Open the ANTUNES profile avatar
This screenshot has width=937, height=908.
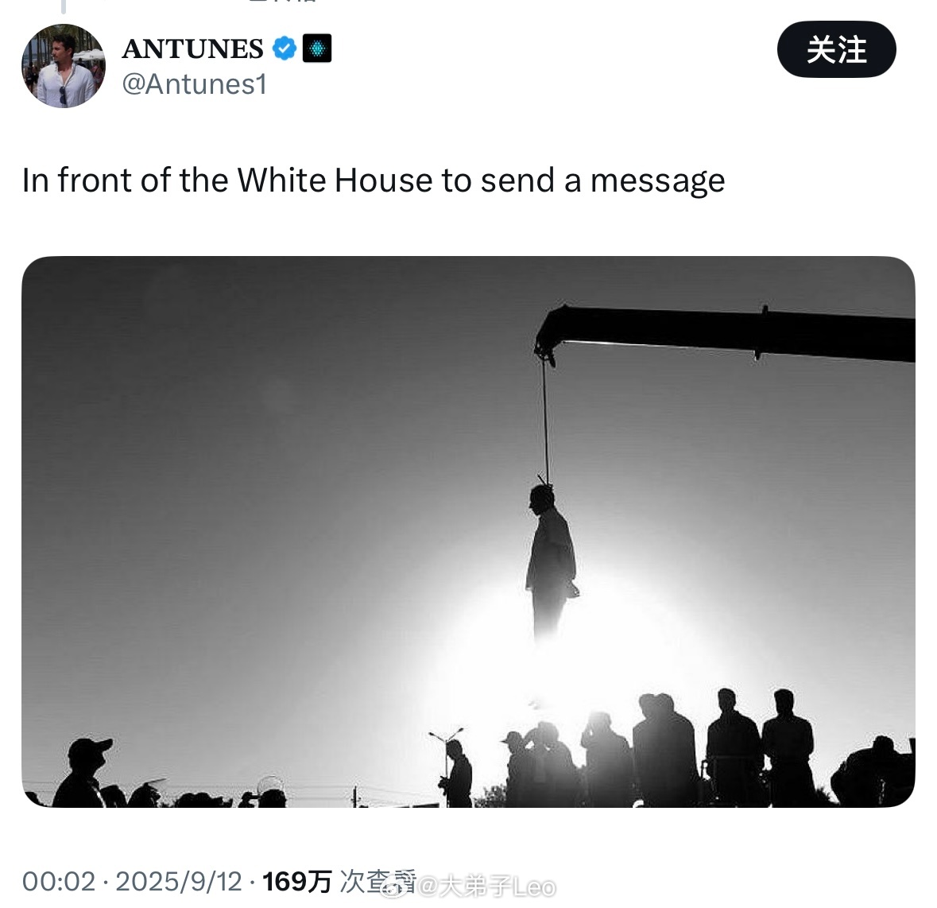[64, 66]
